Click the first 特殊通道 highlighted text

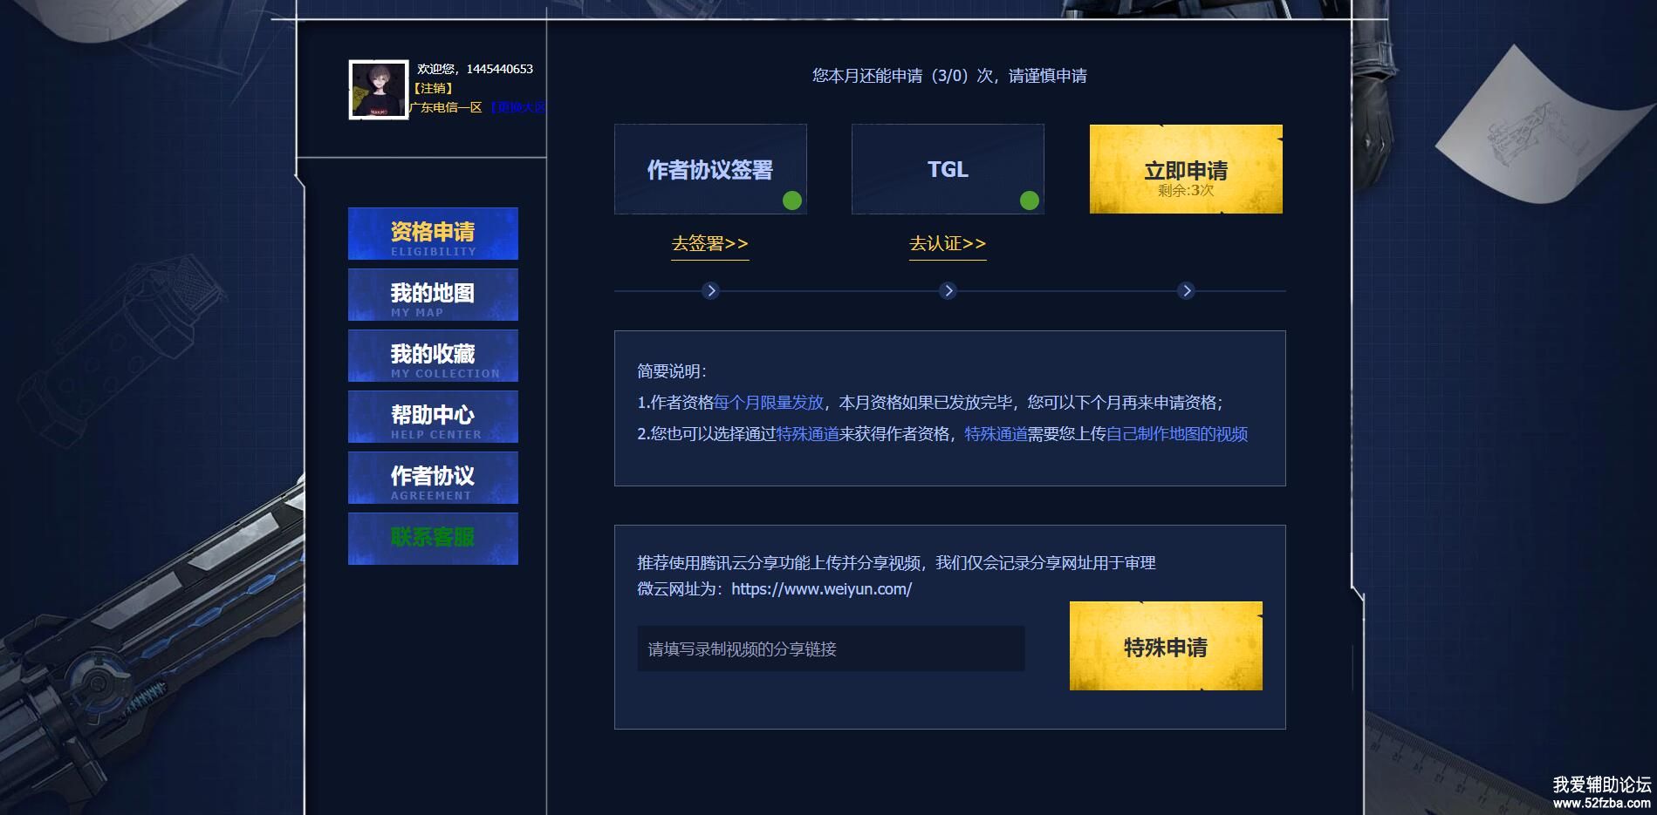pos(808,434)
